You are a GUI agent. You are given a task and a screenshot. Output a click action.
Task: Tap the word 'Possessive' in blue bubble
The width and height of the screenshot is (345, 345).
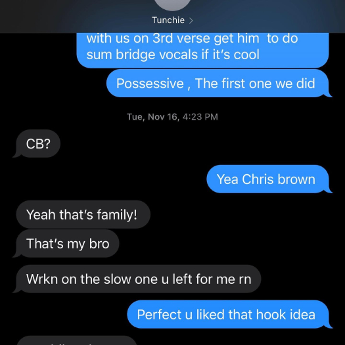coord(150,83)
